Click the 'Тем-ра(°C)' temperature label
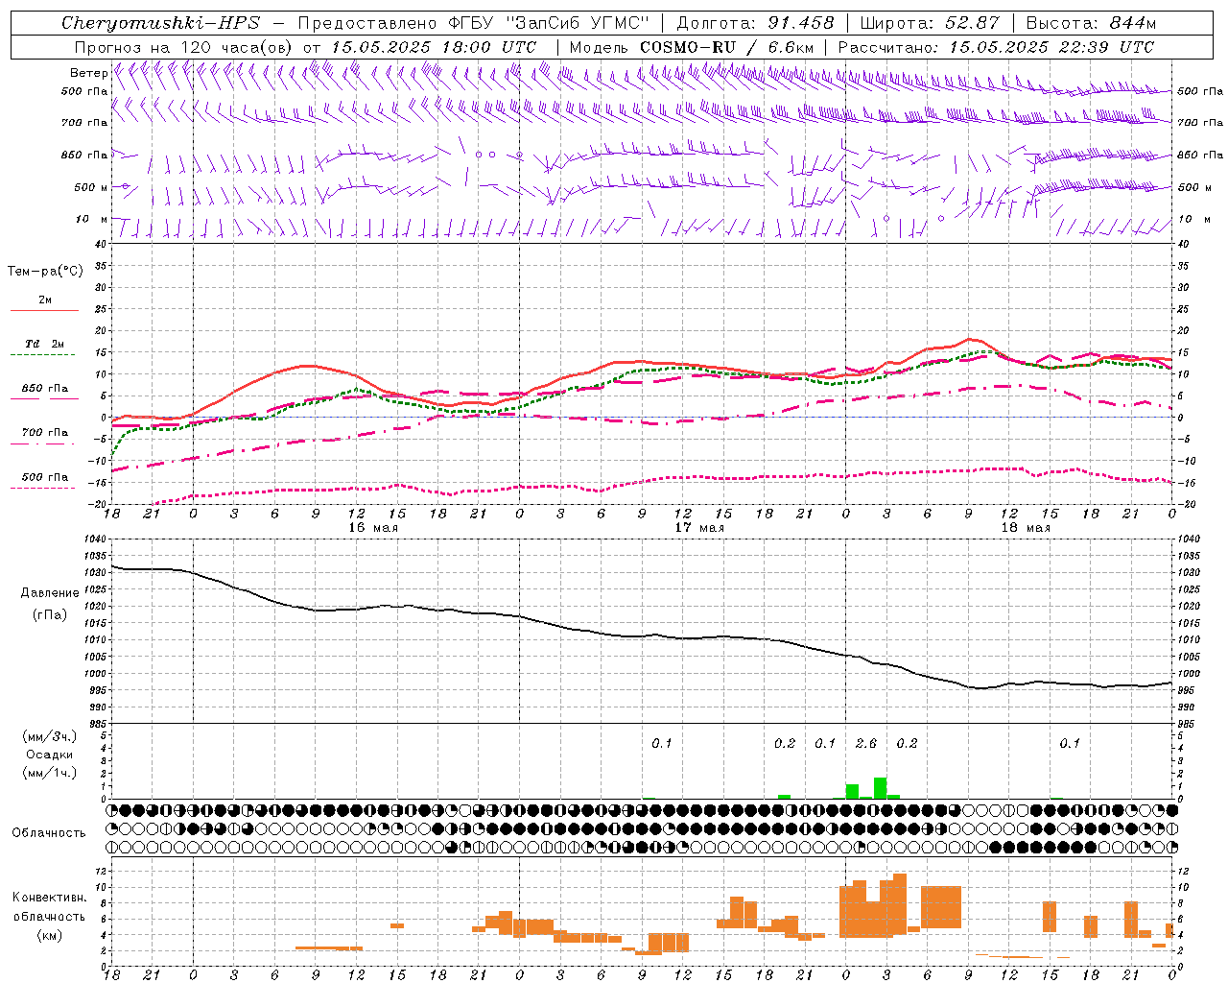Image resolution: width=1228 pixels, height=983 pixels. (x=45, y=272)
